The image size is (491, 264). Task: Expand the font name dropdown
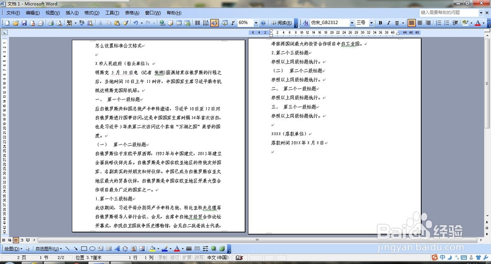352,23
